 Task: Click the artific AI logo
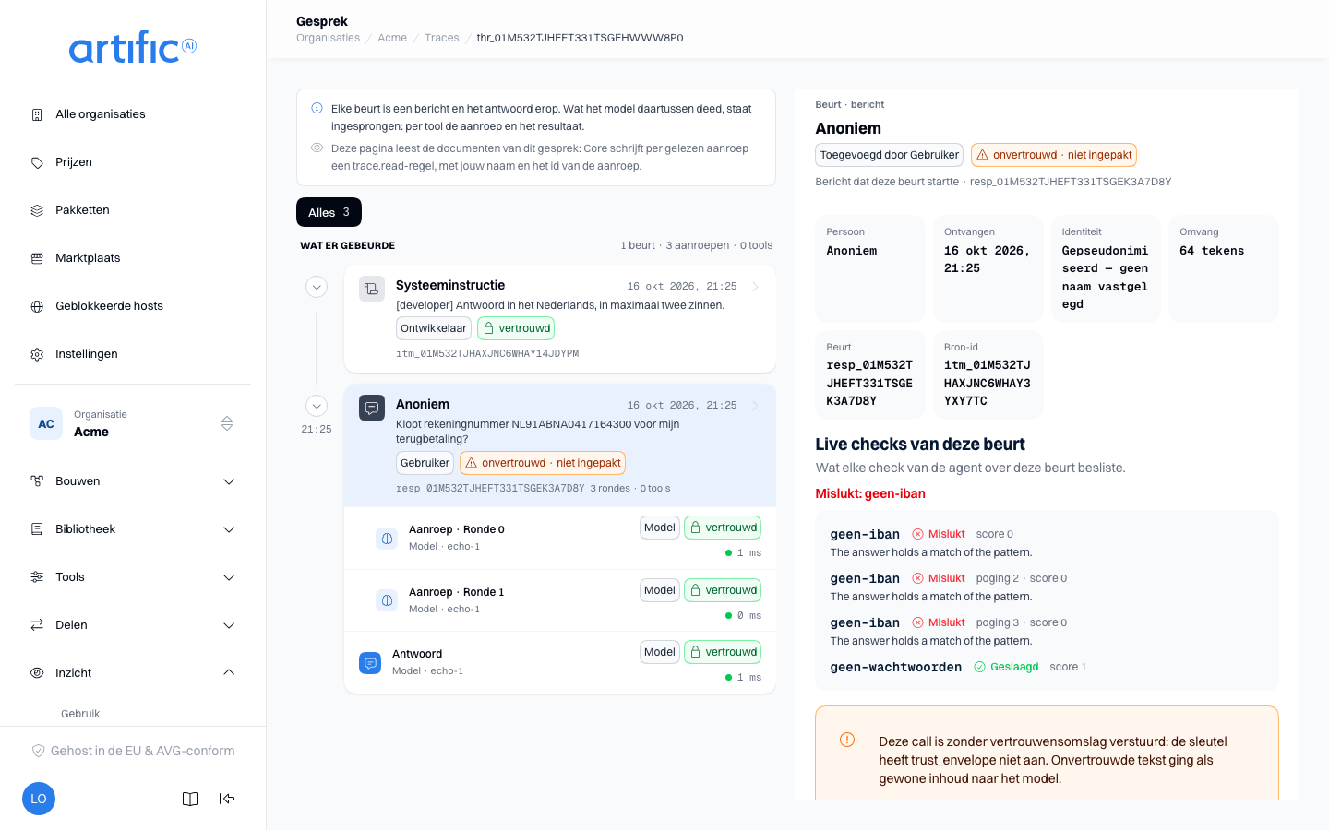click(133, 47)
